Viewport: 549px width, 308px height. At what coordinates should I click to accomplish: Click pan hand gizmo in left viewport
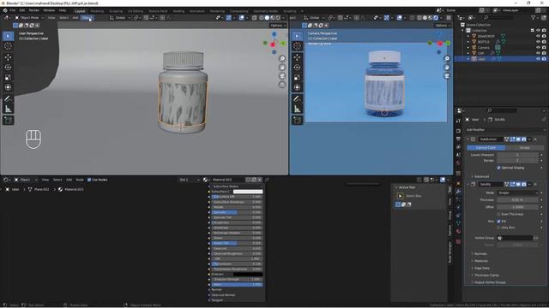(282, 67)
